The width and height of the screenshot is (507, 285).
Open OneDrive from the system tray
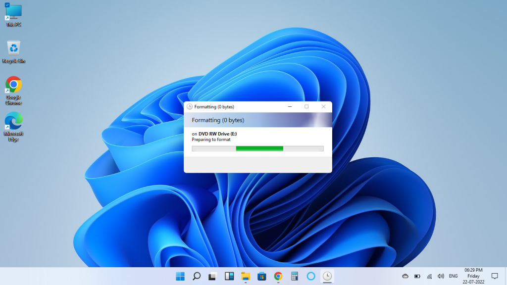point(405,277)
